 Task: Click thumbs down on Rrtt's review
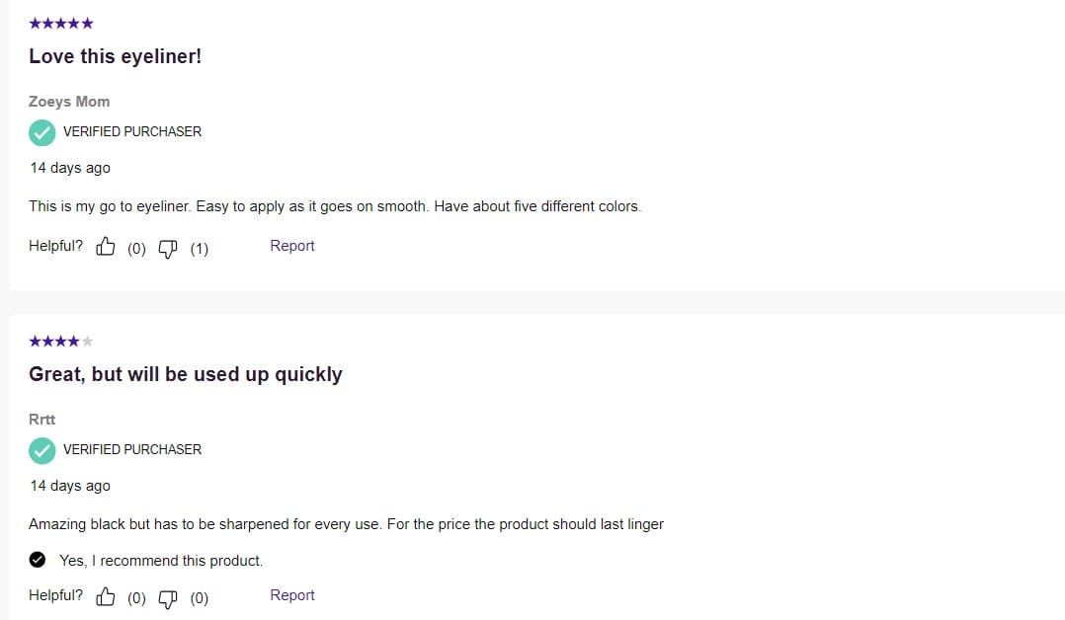[x=168, y=598]
